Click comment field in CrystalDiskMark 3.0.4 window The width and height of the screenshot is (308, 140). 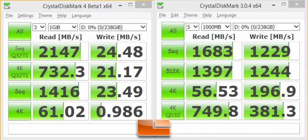[x=235, y=128]
